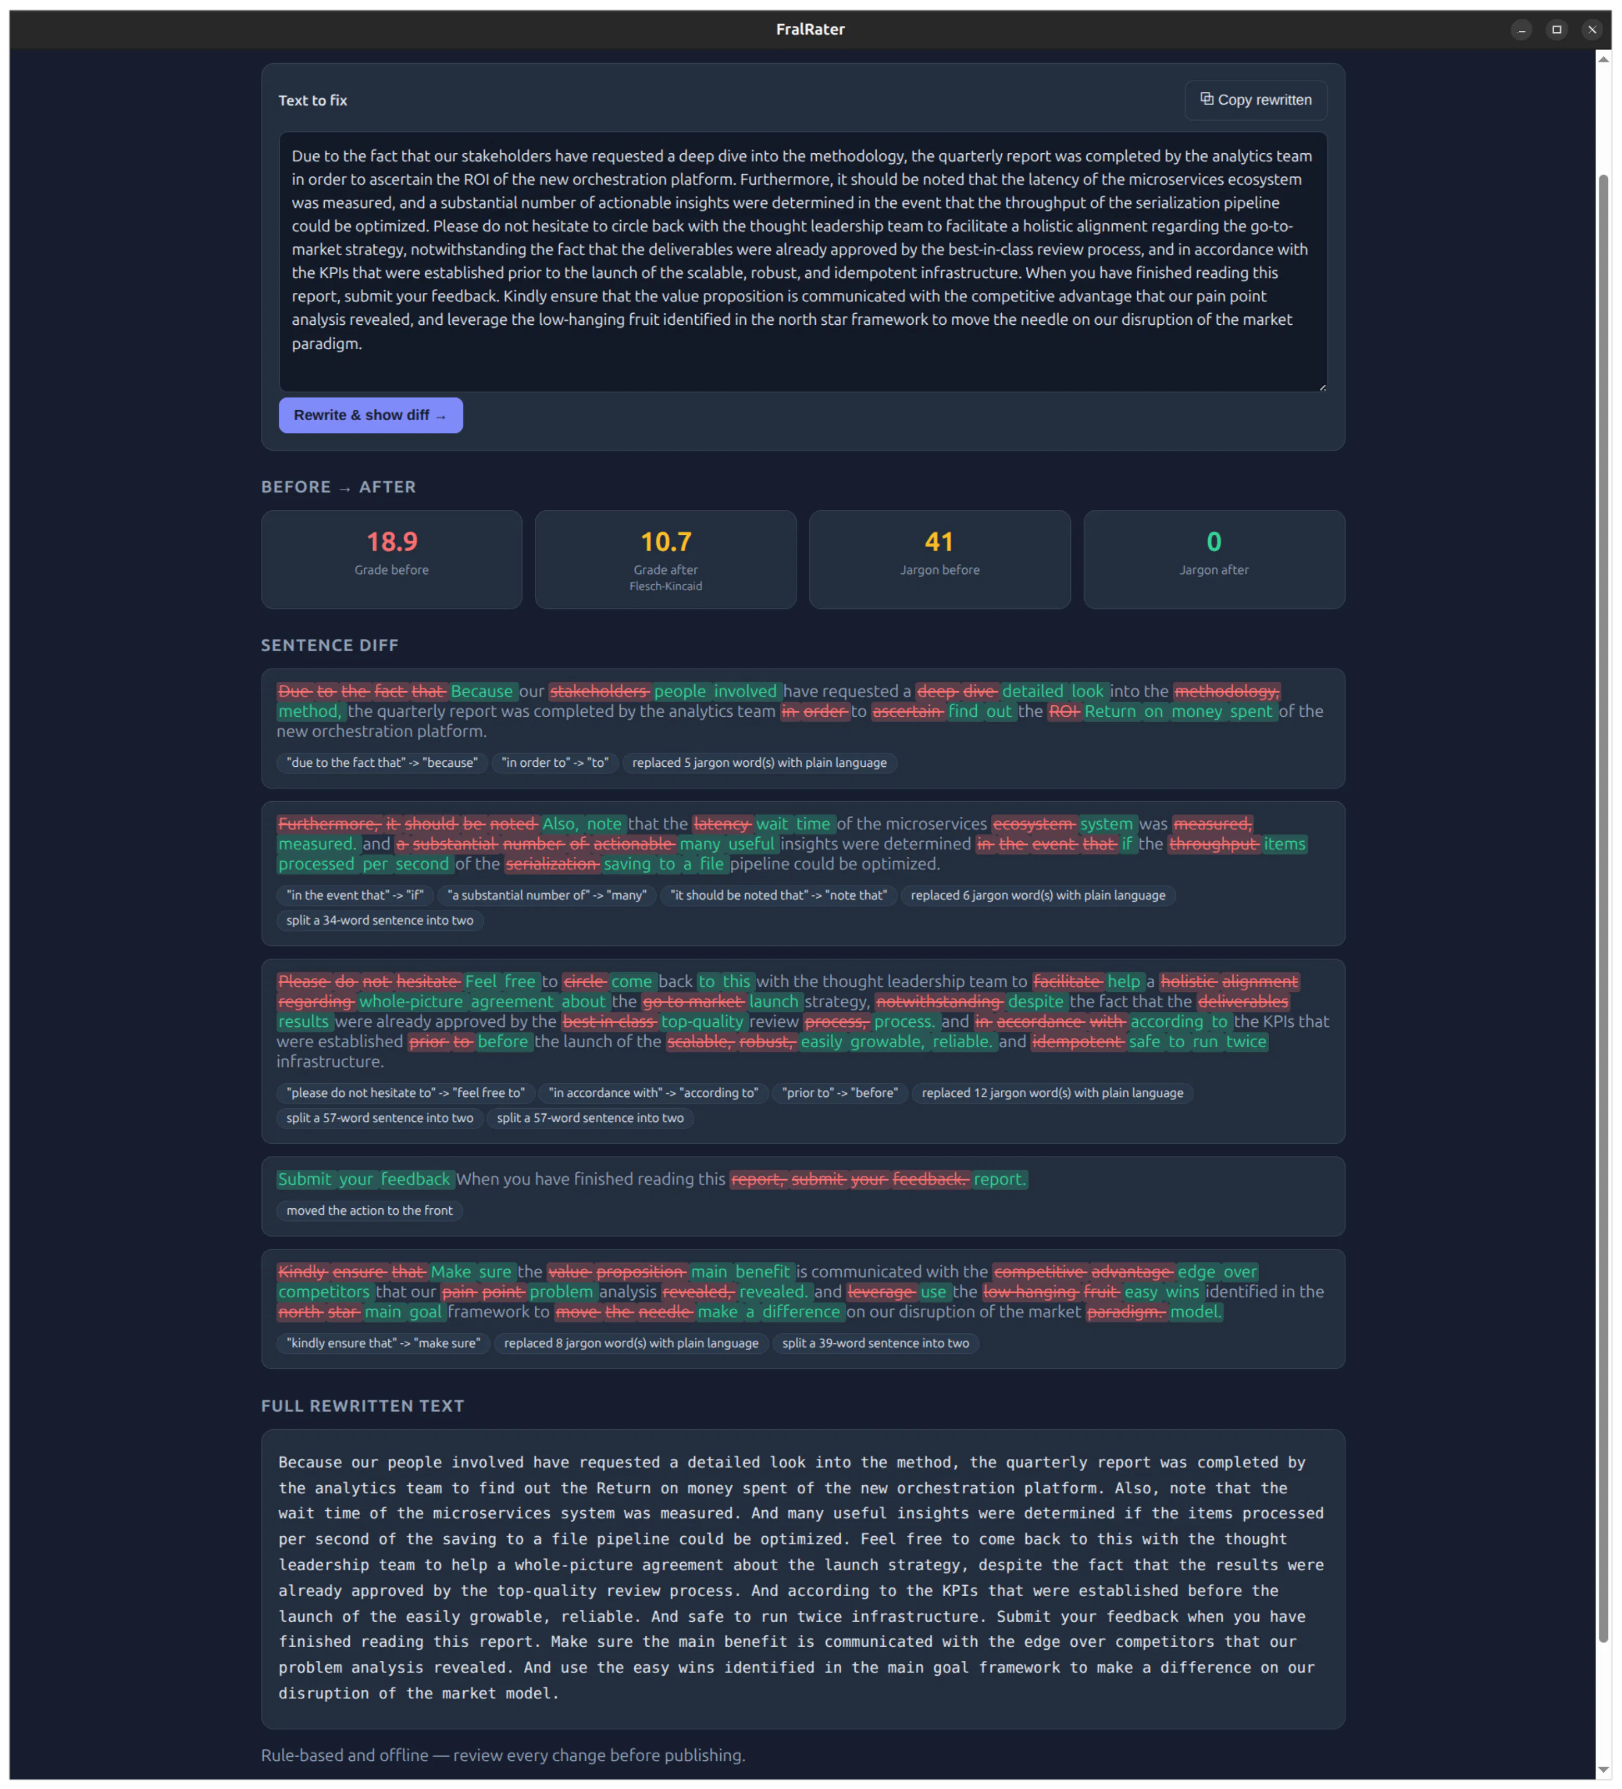Click the 'moved the action to the front' chip
The image size is (1622, 1789).
point(369,1210)
